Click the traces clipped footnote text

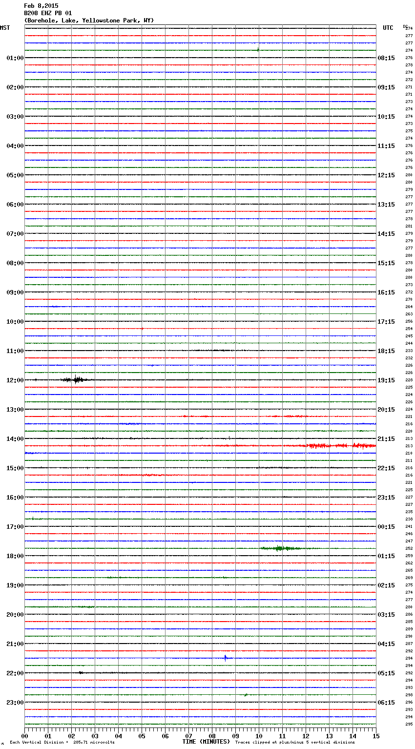click(295, 742)
